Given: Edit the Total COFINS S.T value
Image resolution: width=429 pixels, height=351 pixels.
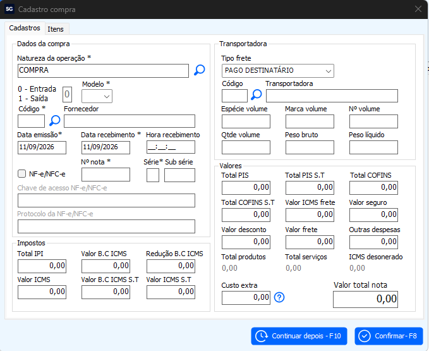Looking at the screenshot, I should click(x=246, y=215).
